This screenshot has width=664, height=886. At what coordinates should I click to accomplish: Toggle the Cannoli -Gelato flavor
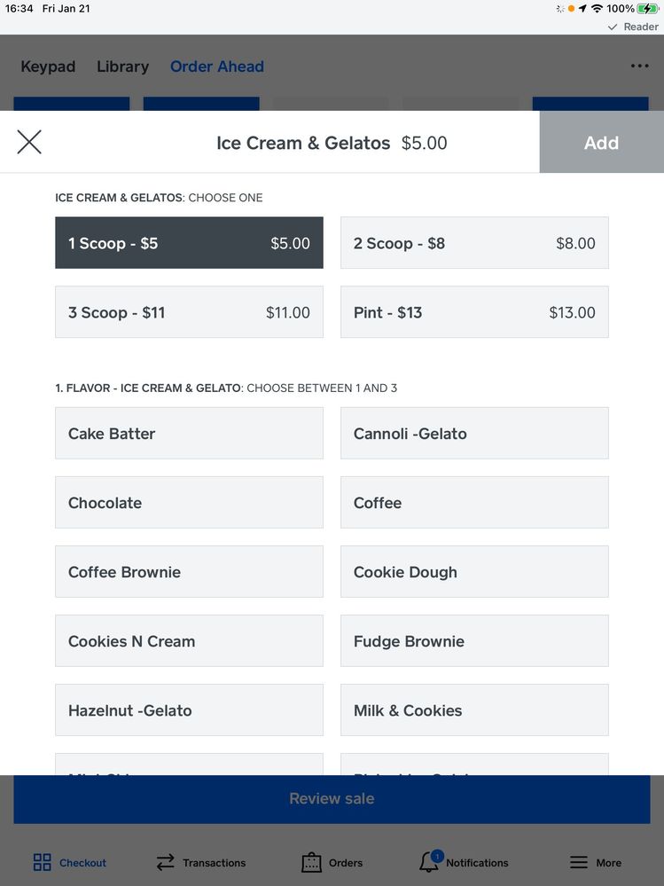(474, 434)
